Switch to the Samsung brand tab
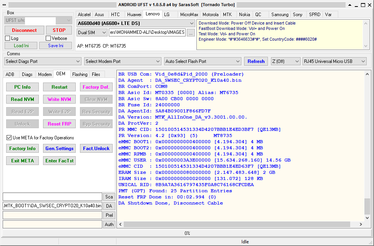 coord(280,15)
